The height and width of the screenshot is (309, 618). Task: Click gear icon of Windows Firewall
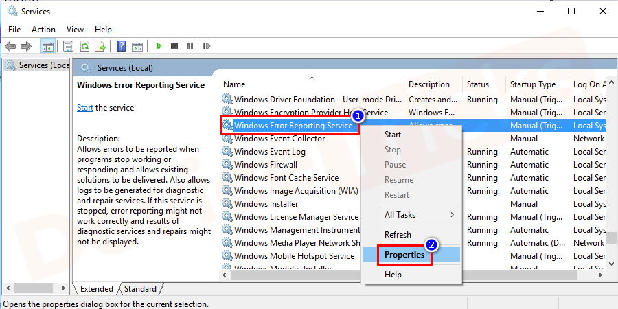(x=227, y=164)
